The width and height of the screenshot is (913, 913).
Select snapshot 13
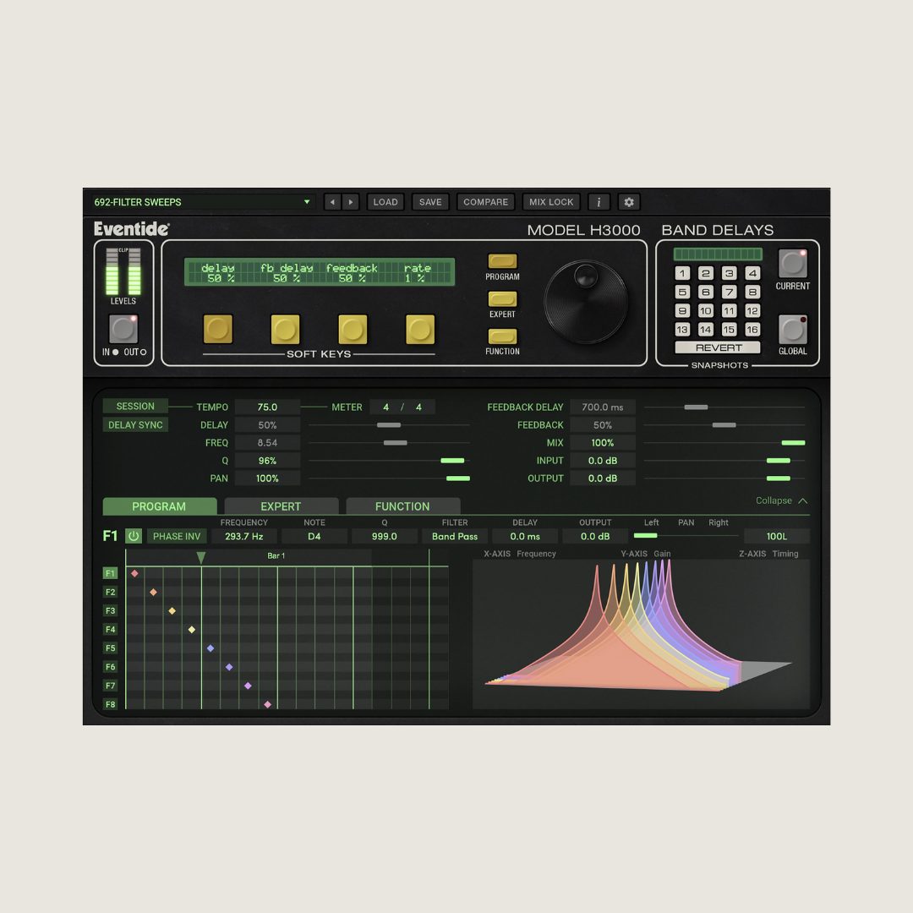pyautogui.click(x=682, y=330)
